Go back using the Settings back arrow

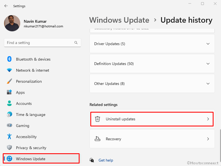[6, 6]
